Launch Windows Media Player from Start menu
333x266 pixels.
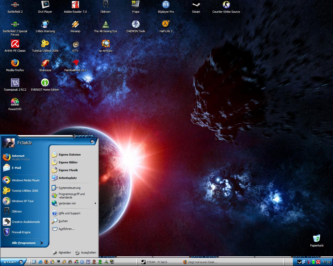coord(25,180)
